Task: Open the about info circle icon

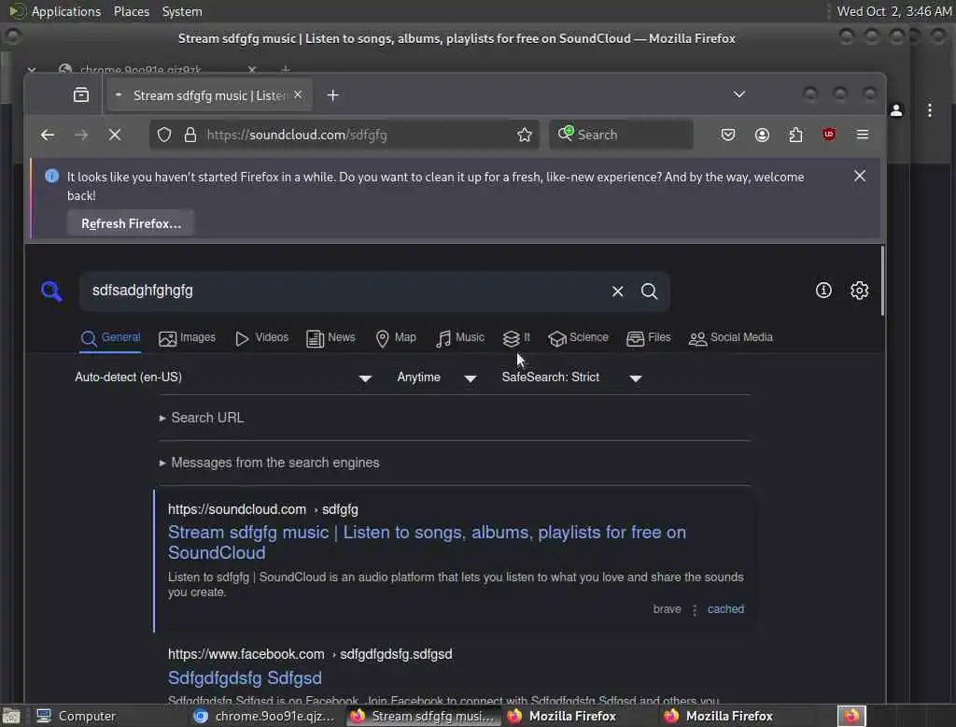Action: 823,291
